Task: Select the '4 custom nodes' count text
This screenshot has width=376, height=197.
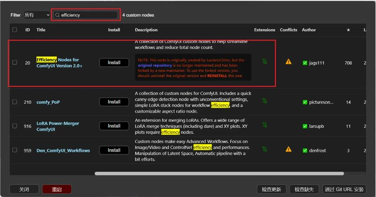Action: [x=138, y=15]
